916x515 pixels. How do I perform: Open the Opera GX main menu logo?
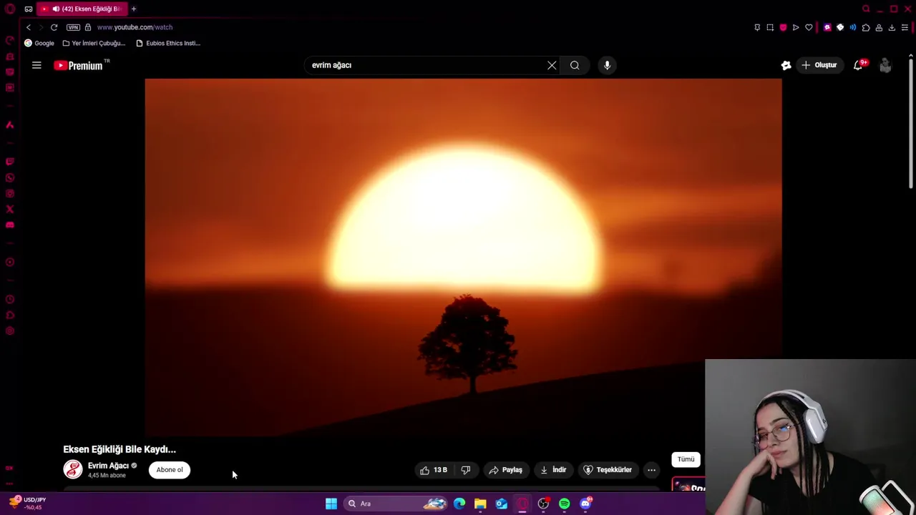click(x=10, y=9)
